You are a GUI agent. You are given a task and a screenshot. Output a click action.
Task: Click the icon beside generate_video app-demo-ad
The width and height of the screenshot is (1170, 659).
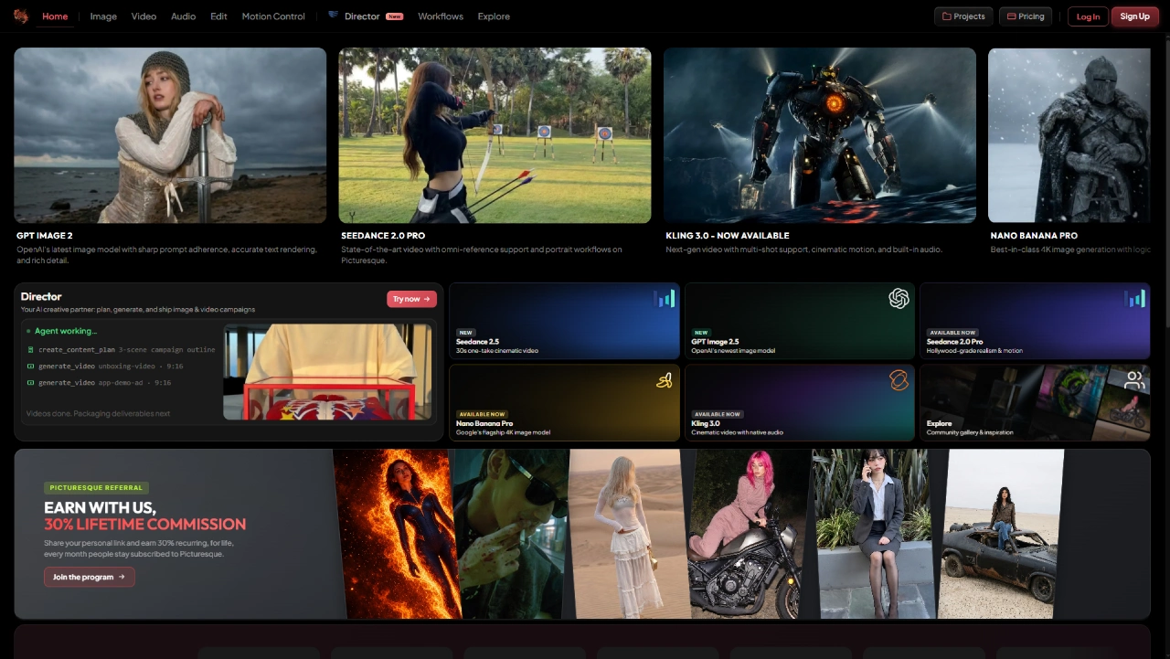coord(30,383)
